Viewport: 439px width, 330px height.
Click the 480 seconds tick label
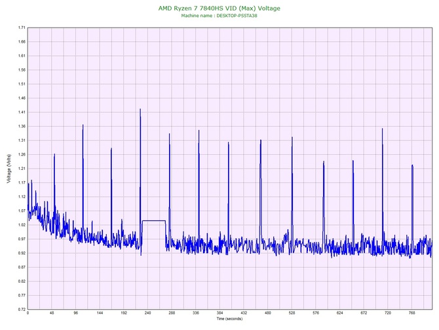coord(268,313)
